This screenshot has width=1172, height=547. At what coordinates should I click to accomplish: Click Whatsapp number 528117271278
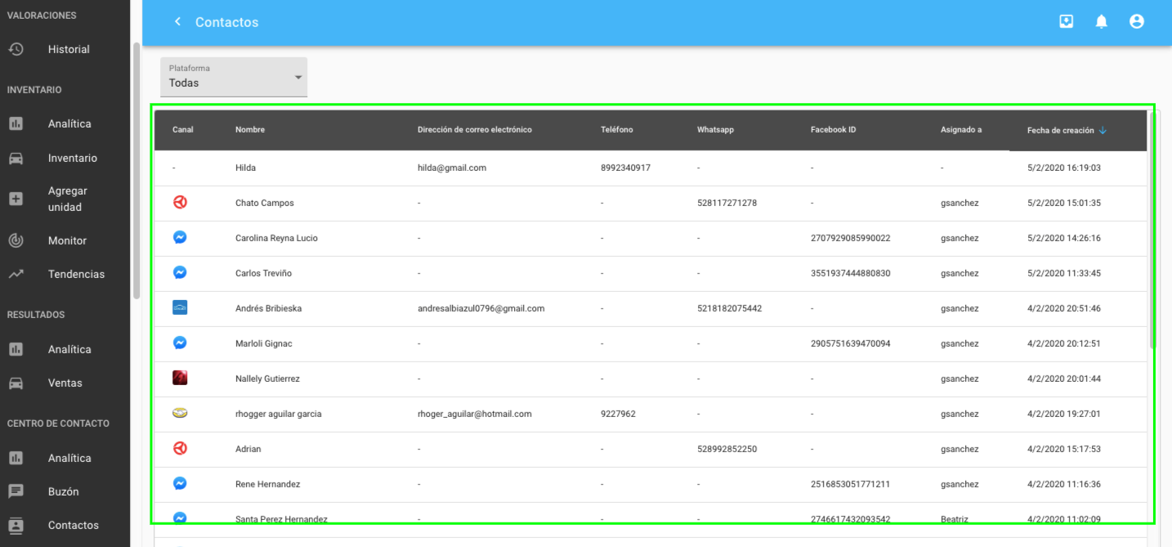click(x=727, y=203)
